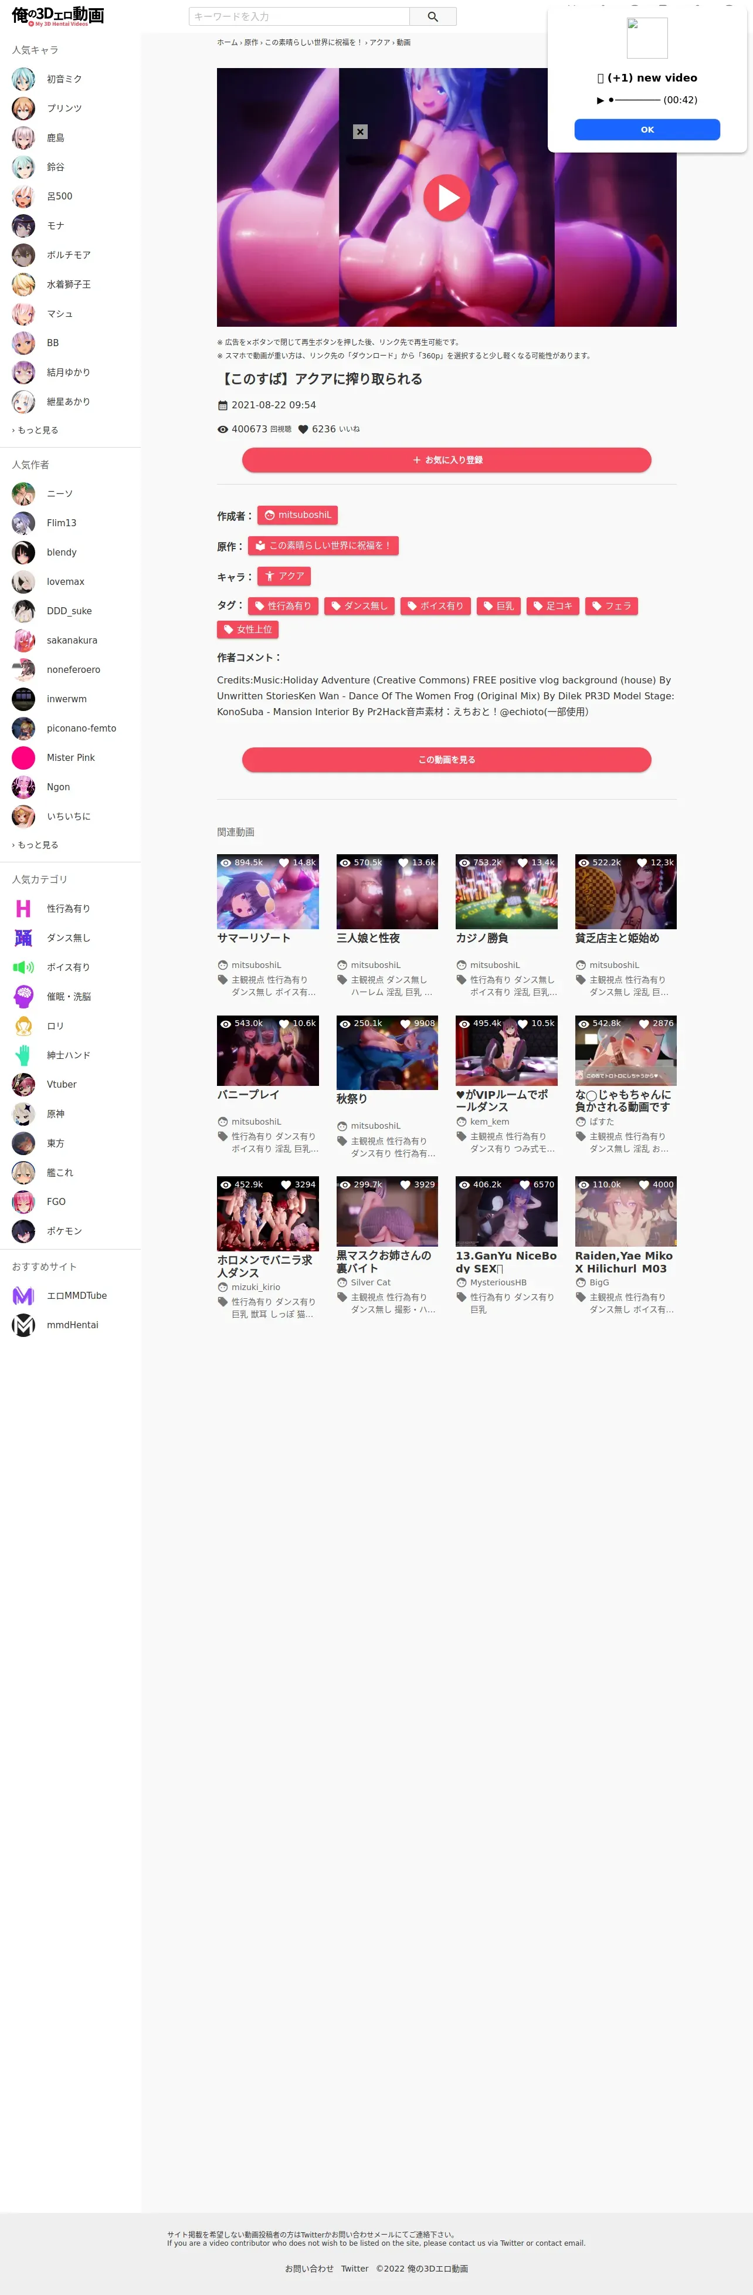Screen dimensions: 753x2295
Task: Click the Flim13 author avatar
Action: pyautogui.click(x=23, y=523)
